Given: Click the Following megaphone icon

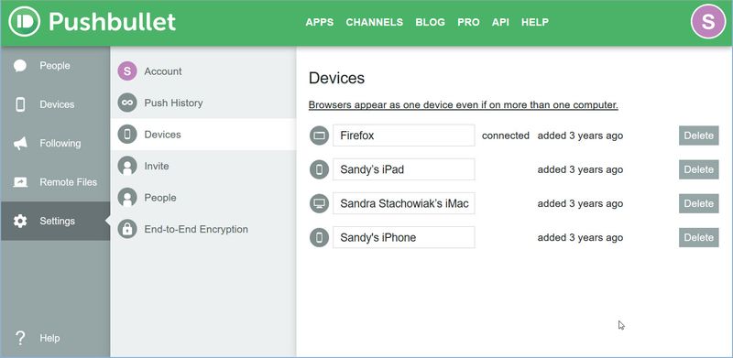Looking at the screenshot, I should coord(20,144).
